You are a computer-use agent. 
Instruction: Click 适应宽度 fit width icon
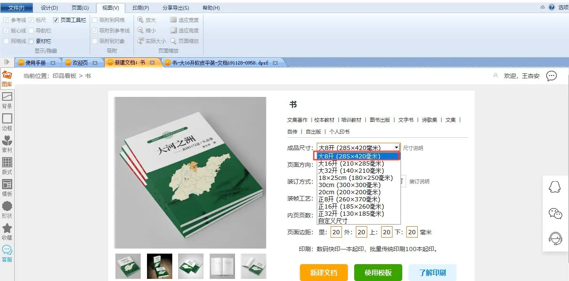(173, 20)
